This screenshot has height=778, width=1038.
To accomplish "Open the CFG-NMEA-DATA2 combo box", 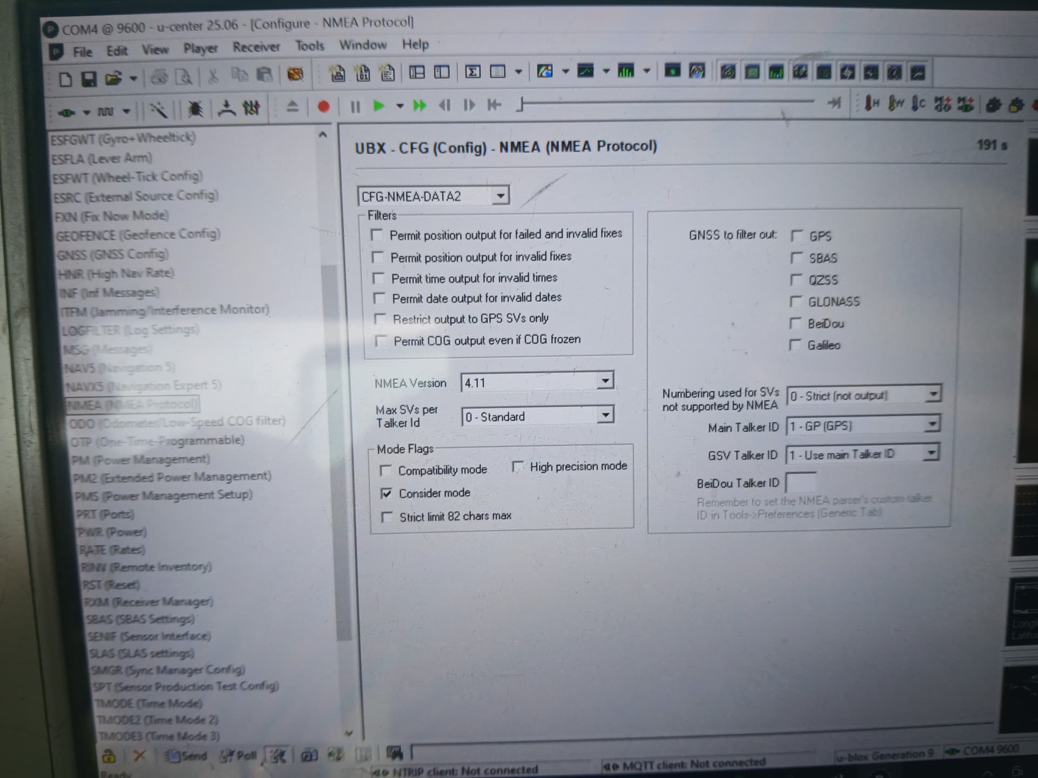I will pyautogui.click(x=501, y=196).
